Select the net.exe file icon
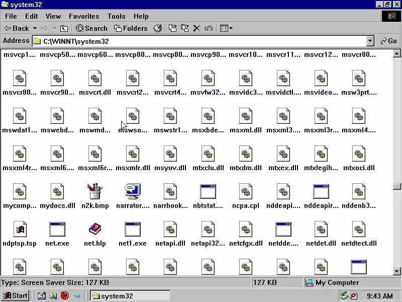 [x=57, y=229]
